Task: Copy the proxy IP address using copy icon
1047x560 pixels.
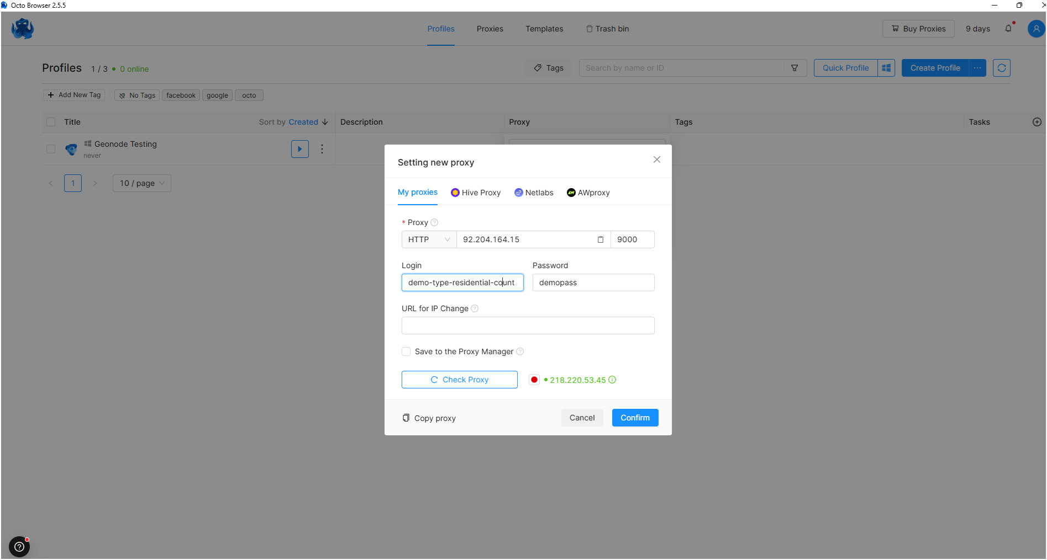Action: point(601,239)
